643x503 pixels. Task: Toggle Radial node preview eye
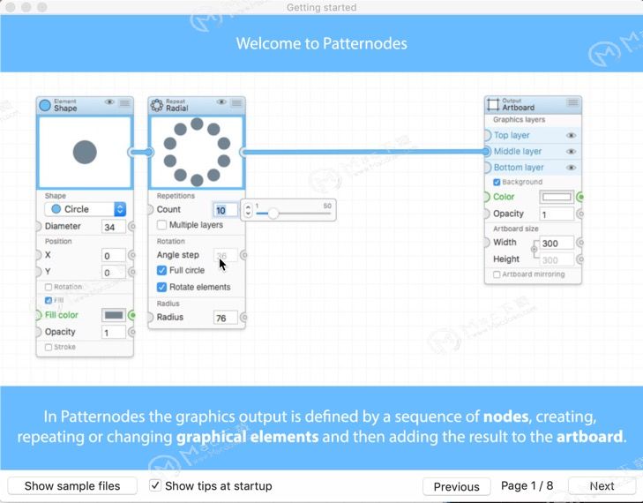[221, 102]
